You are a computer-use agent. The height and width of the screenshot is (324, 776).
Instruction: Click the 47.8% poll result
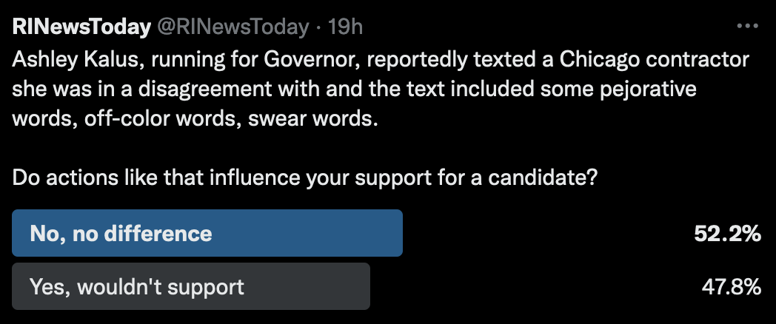(731, 286)
